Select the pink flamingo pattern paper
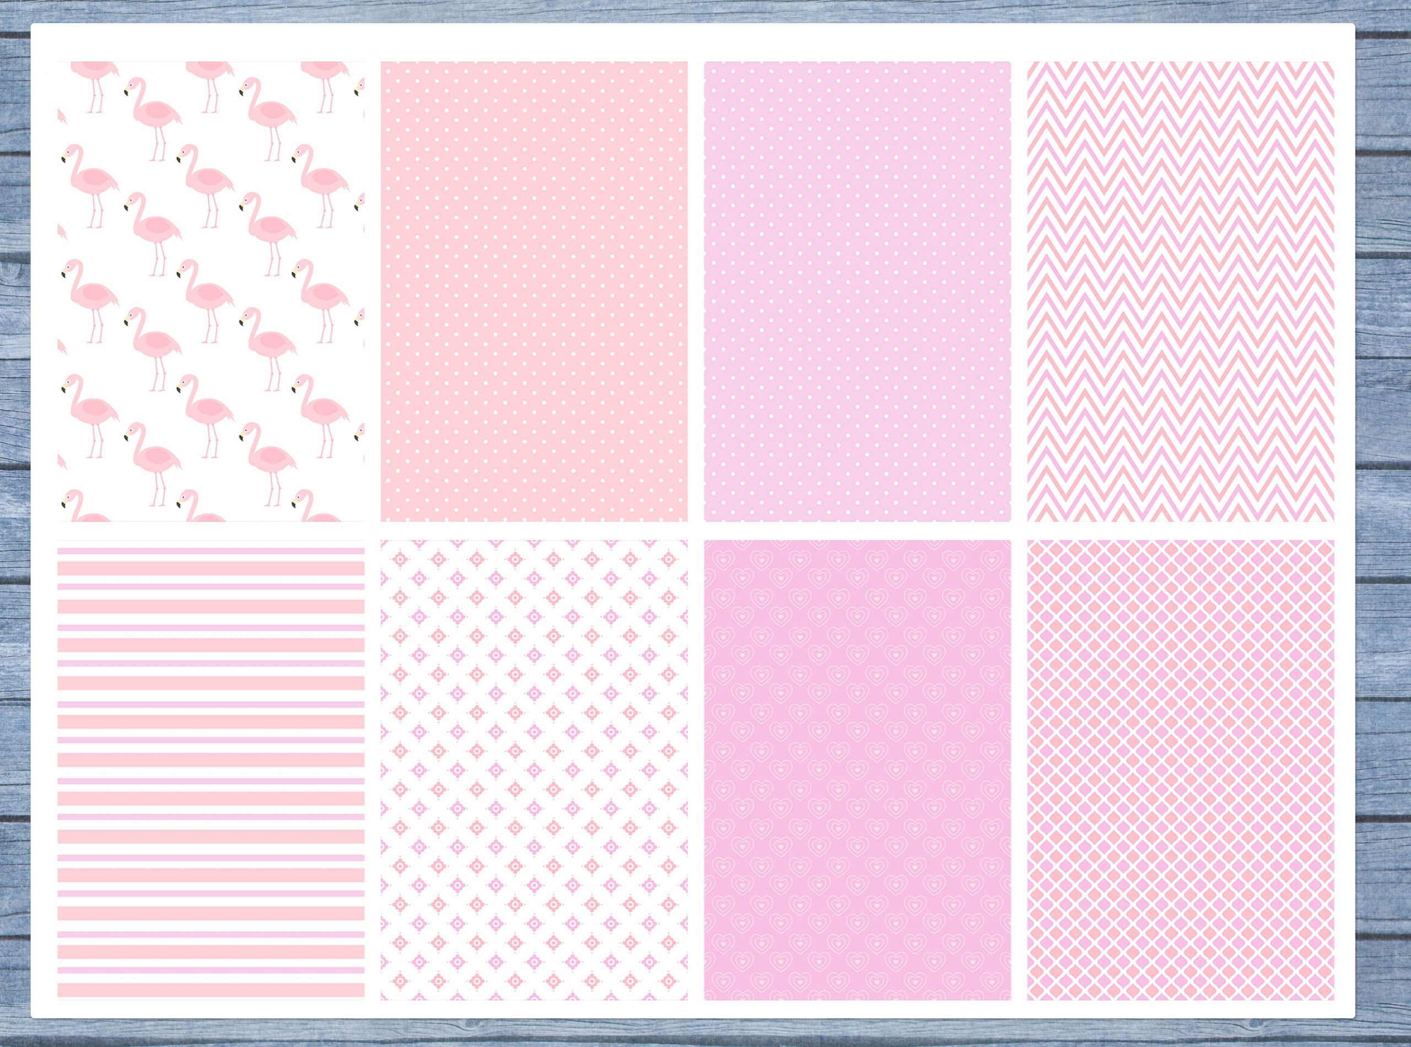This screenshot has width=1411, height=1047. pos(211,291)
